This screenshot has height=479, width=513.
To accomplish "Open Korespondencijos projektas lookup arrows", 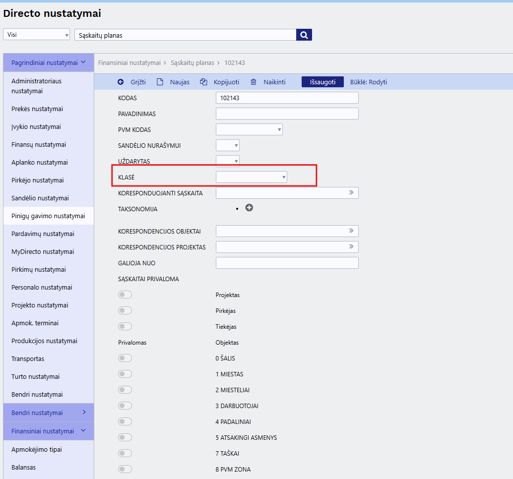I will coord(351,246).
